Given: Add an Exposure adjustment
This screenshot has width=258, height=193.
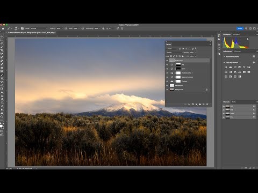Looking at the screenshot, I should [x=240, y=67].
